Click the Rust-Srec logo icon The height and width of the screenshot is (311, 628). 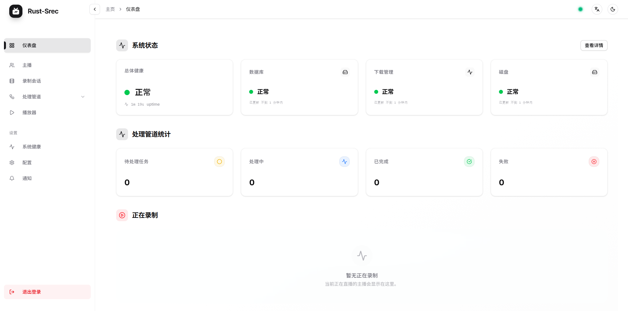click(x=16, y=11)
